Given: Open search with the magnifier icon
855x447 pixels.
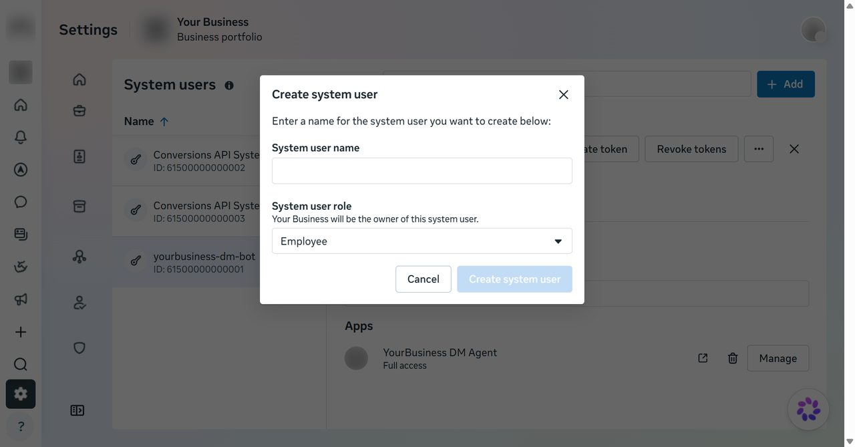Looking at the screenshot, I should pos(21,364).
